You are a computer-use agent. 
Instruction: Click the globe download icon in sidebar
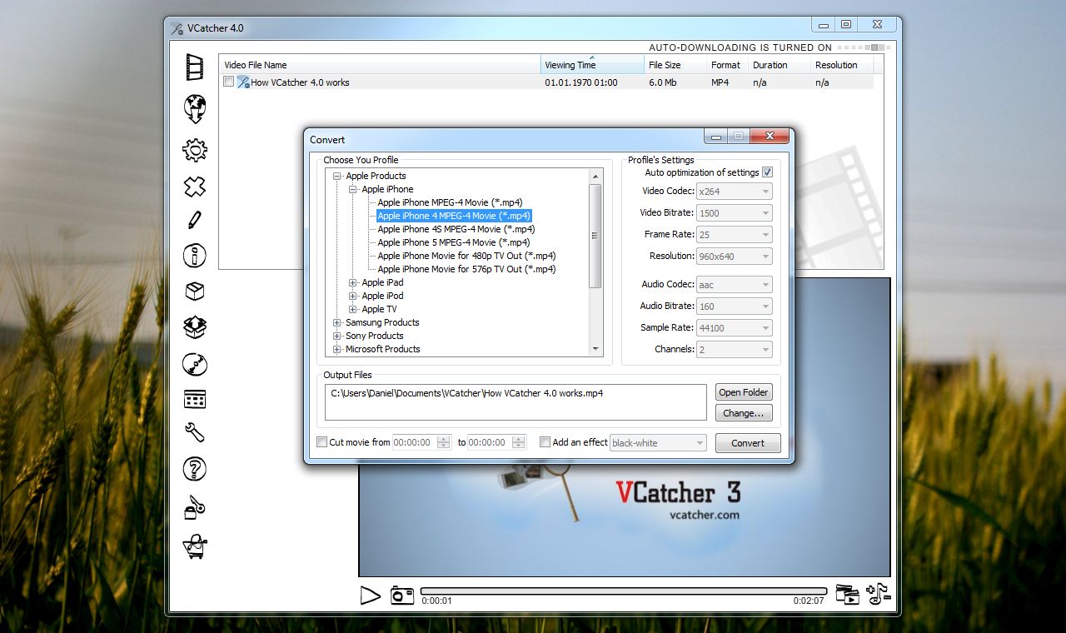point(195,108)
